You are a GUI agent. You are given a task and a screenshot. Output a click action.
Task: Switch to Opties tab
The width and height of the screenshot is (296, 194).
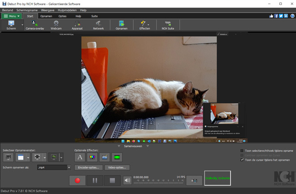pos(62,16)
